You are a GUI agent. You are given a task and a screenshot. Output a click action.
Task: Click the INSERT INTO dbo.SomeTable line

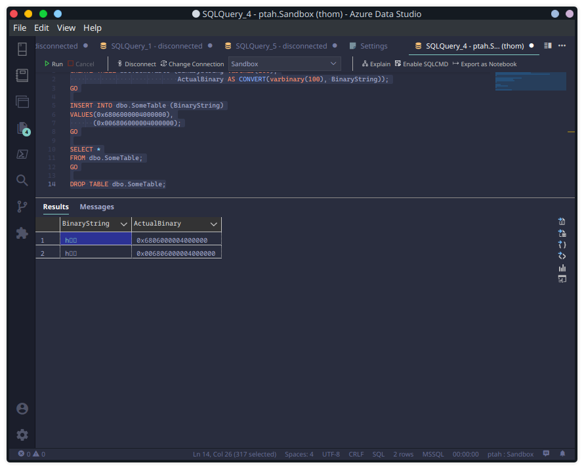coord(147,106)
